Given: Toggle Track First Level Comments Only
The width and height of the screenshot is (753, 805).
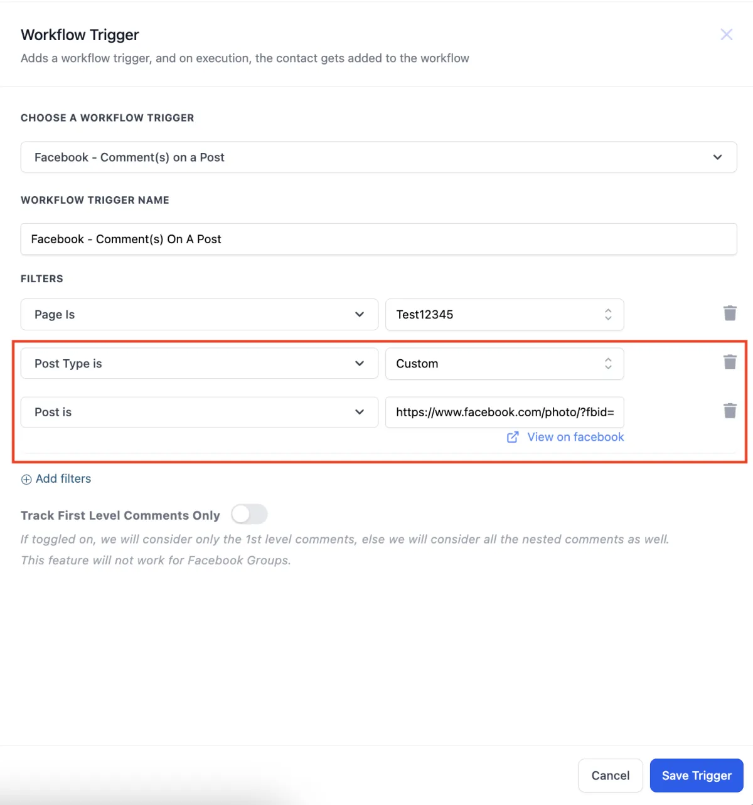Looking at the screenshot, I should [x=249, y=515].
